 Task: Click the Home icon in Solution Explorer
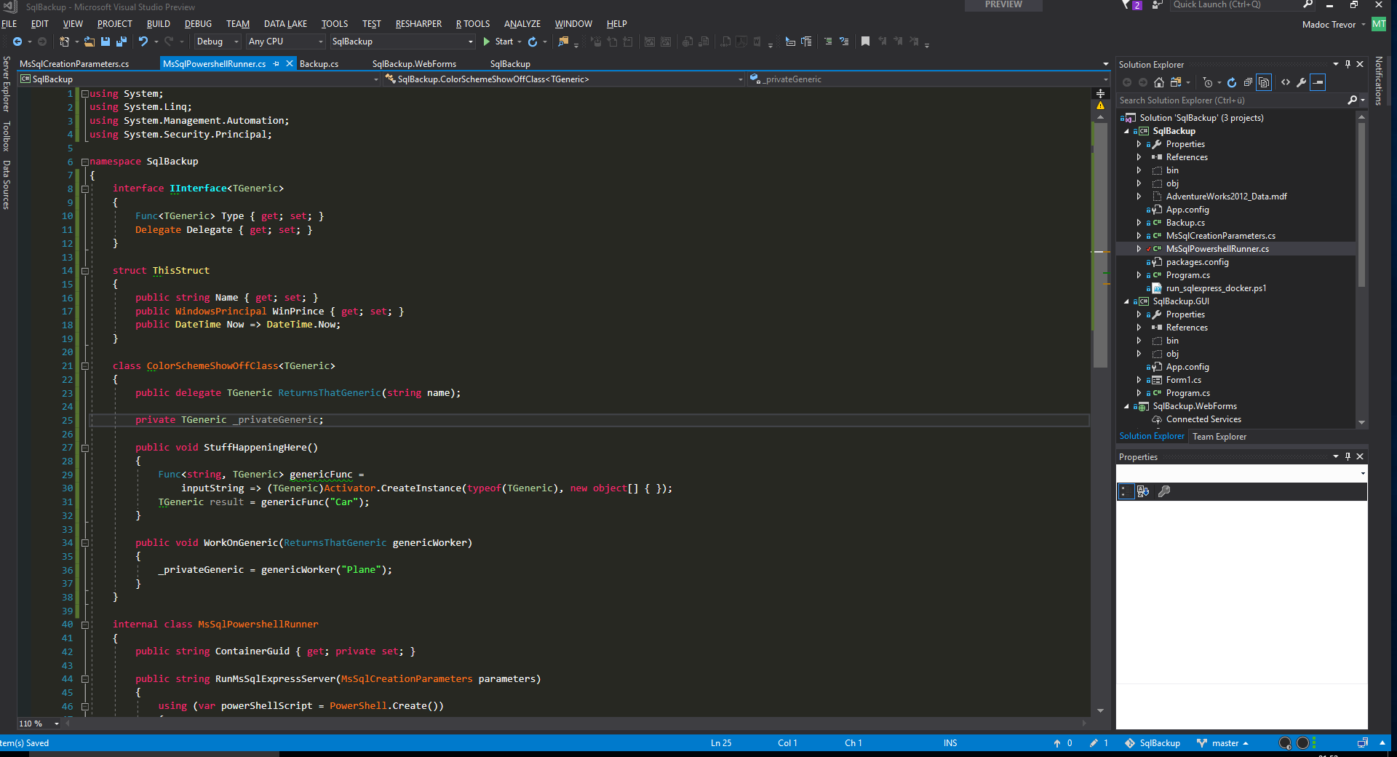[x=1159, y=82]
